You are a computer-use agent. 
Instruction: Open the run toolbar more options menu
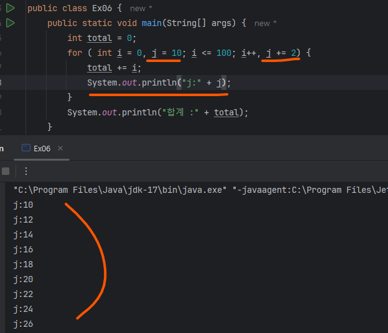coord(26,171)
